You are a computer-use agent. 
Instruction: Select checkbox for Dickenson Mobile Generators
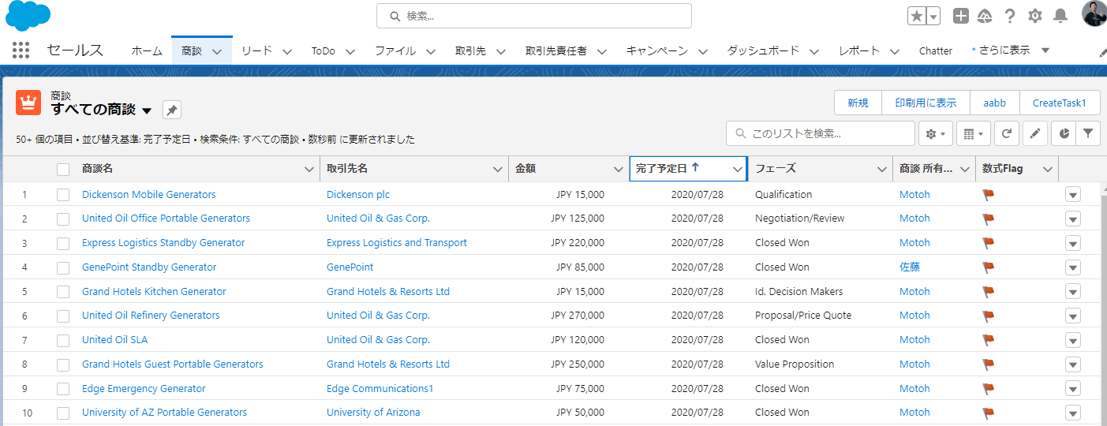pyautogui.click(x=63, y=195)
